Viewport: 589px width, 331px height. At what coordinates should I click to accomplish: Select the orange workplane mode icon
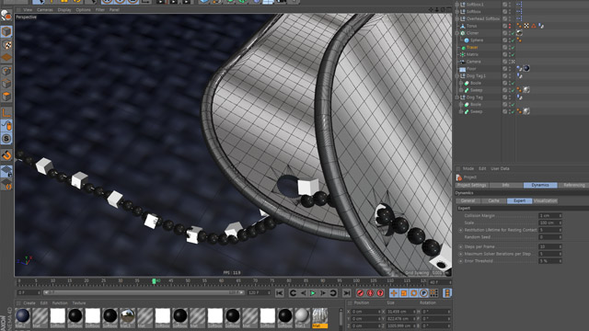[x=6, y=57]
